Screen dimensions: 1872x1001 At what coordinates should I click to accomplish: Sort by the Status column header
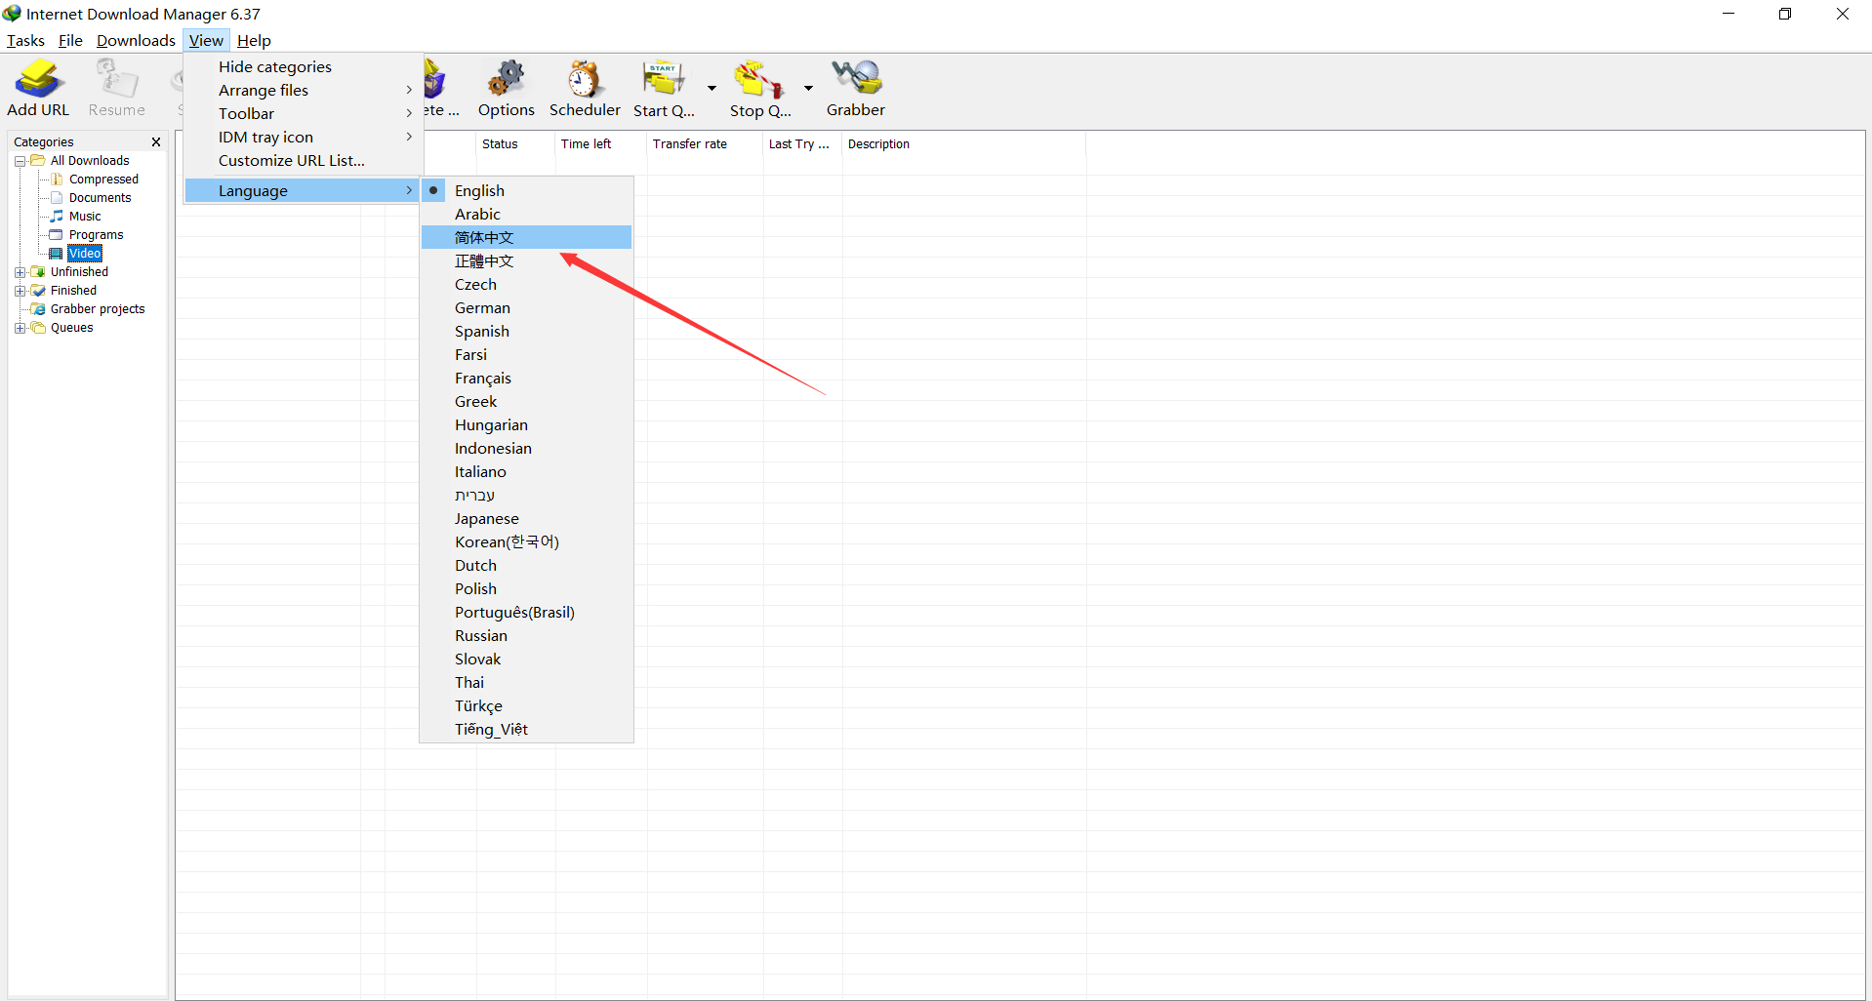[x=516, y=144]
